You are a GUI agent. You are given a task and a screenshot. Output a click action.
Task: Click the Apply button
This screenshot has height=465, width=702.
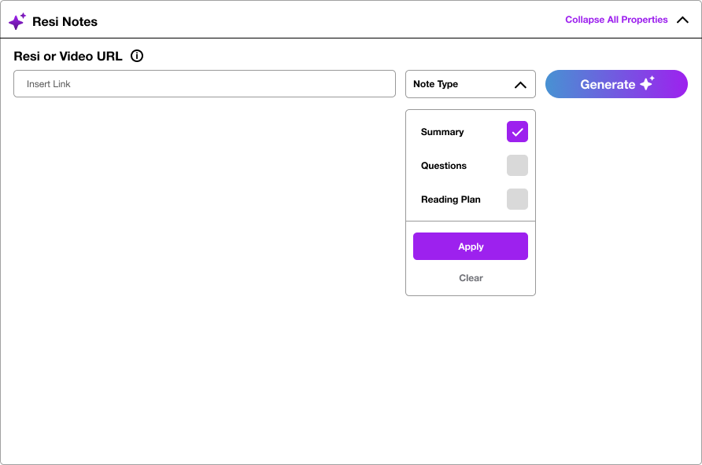[471, 246]
